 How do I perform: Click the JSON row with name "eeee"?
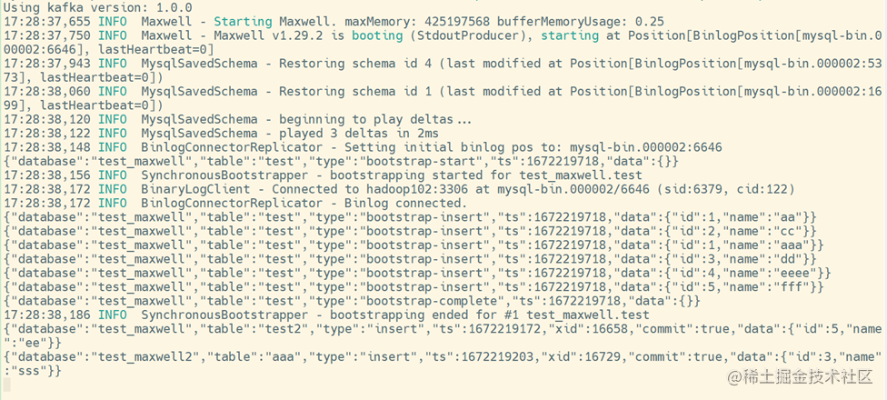tap(417, 273)
